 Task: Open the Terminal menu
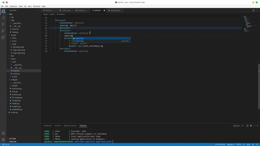(37, 6)
